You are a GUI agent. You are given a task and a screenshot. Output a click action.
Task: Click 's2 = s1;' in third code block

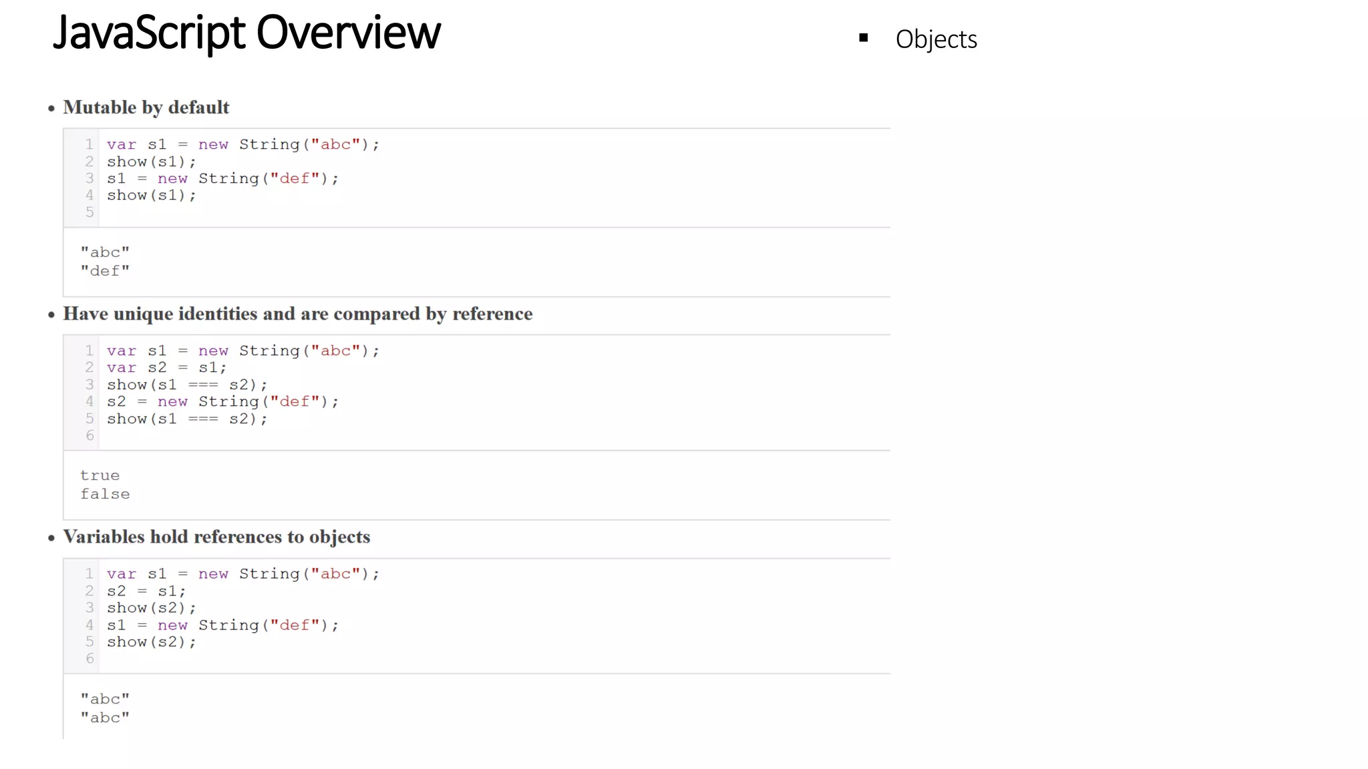click(146, 591)
